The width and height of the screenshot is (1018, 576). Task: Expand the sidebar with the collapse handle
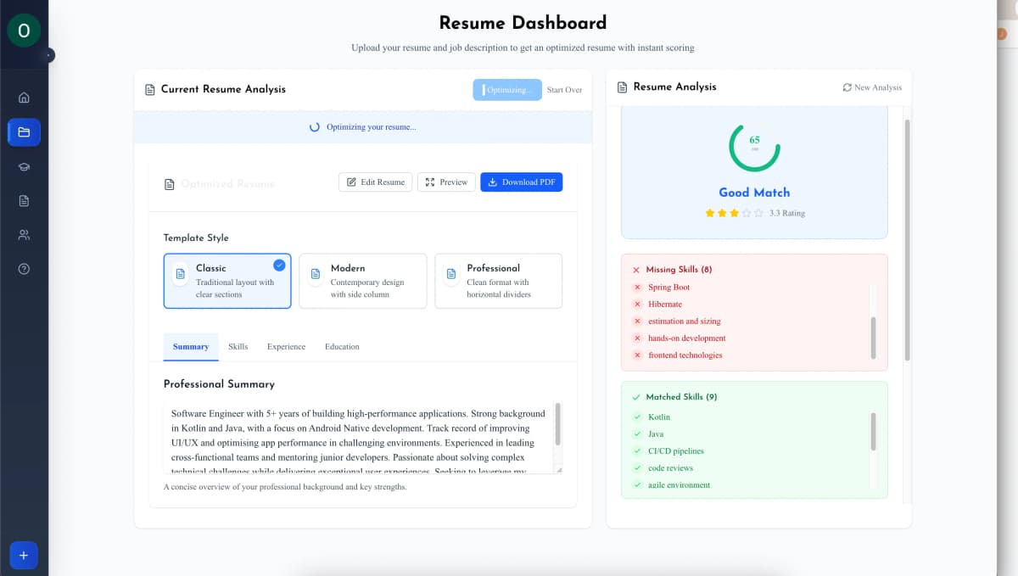[x=49, y=55]
